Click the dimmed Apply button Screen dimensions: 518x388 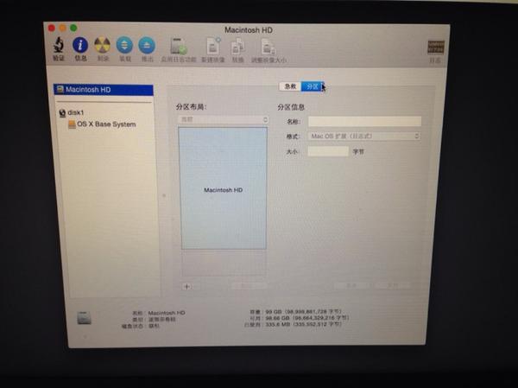(393, 285)
